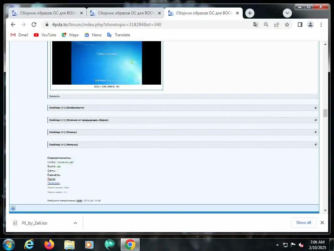
Task: Click the padlock site info icon
Action: click(x=47, y=25)
